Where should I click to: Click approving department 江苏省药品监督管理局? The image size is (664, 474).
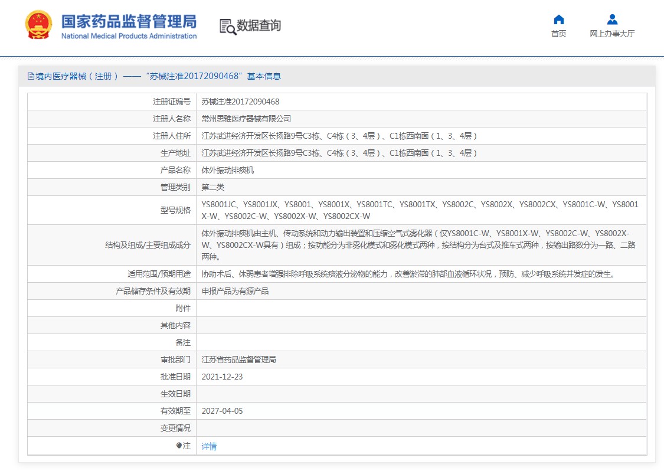pos(239,359)
